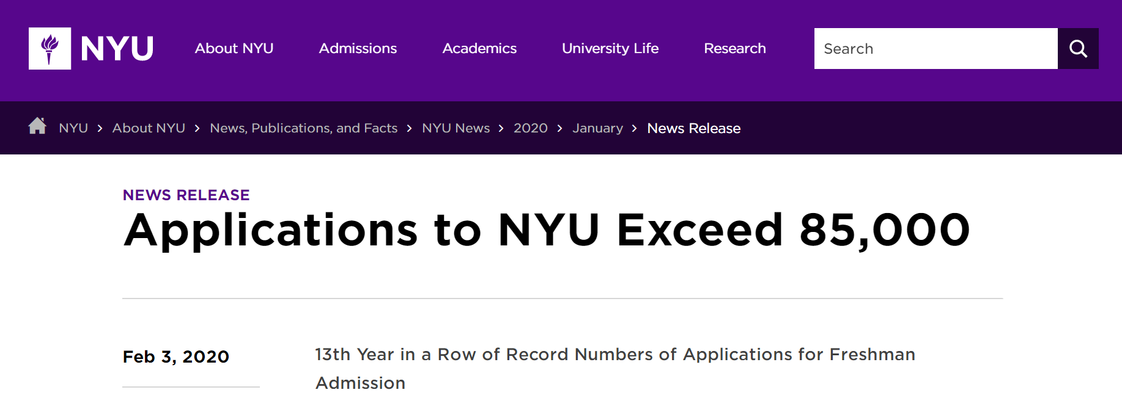Click the magnifying glass search button
The image size is (1122, 398).
[1077, 49]
